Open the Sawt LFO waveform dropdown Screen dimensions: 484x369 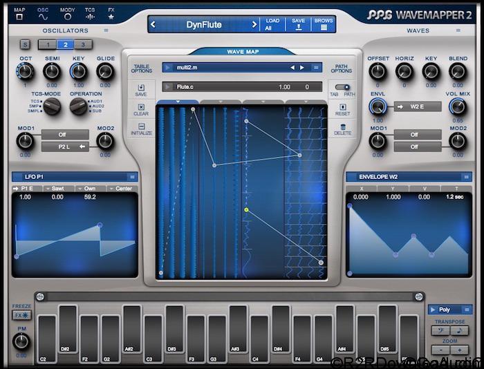(x=59, y=188)
